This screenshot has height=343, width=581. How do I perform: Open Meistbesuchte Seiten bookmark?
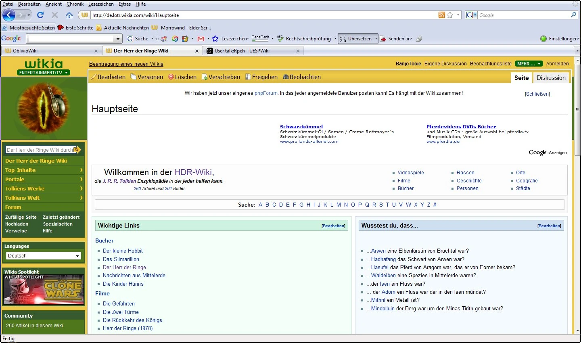pyautogui.click(x=28, y=28)
